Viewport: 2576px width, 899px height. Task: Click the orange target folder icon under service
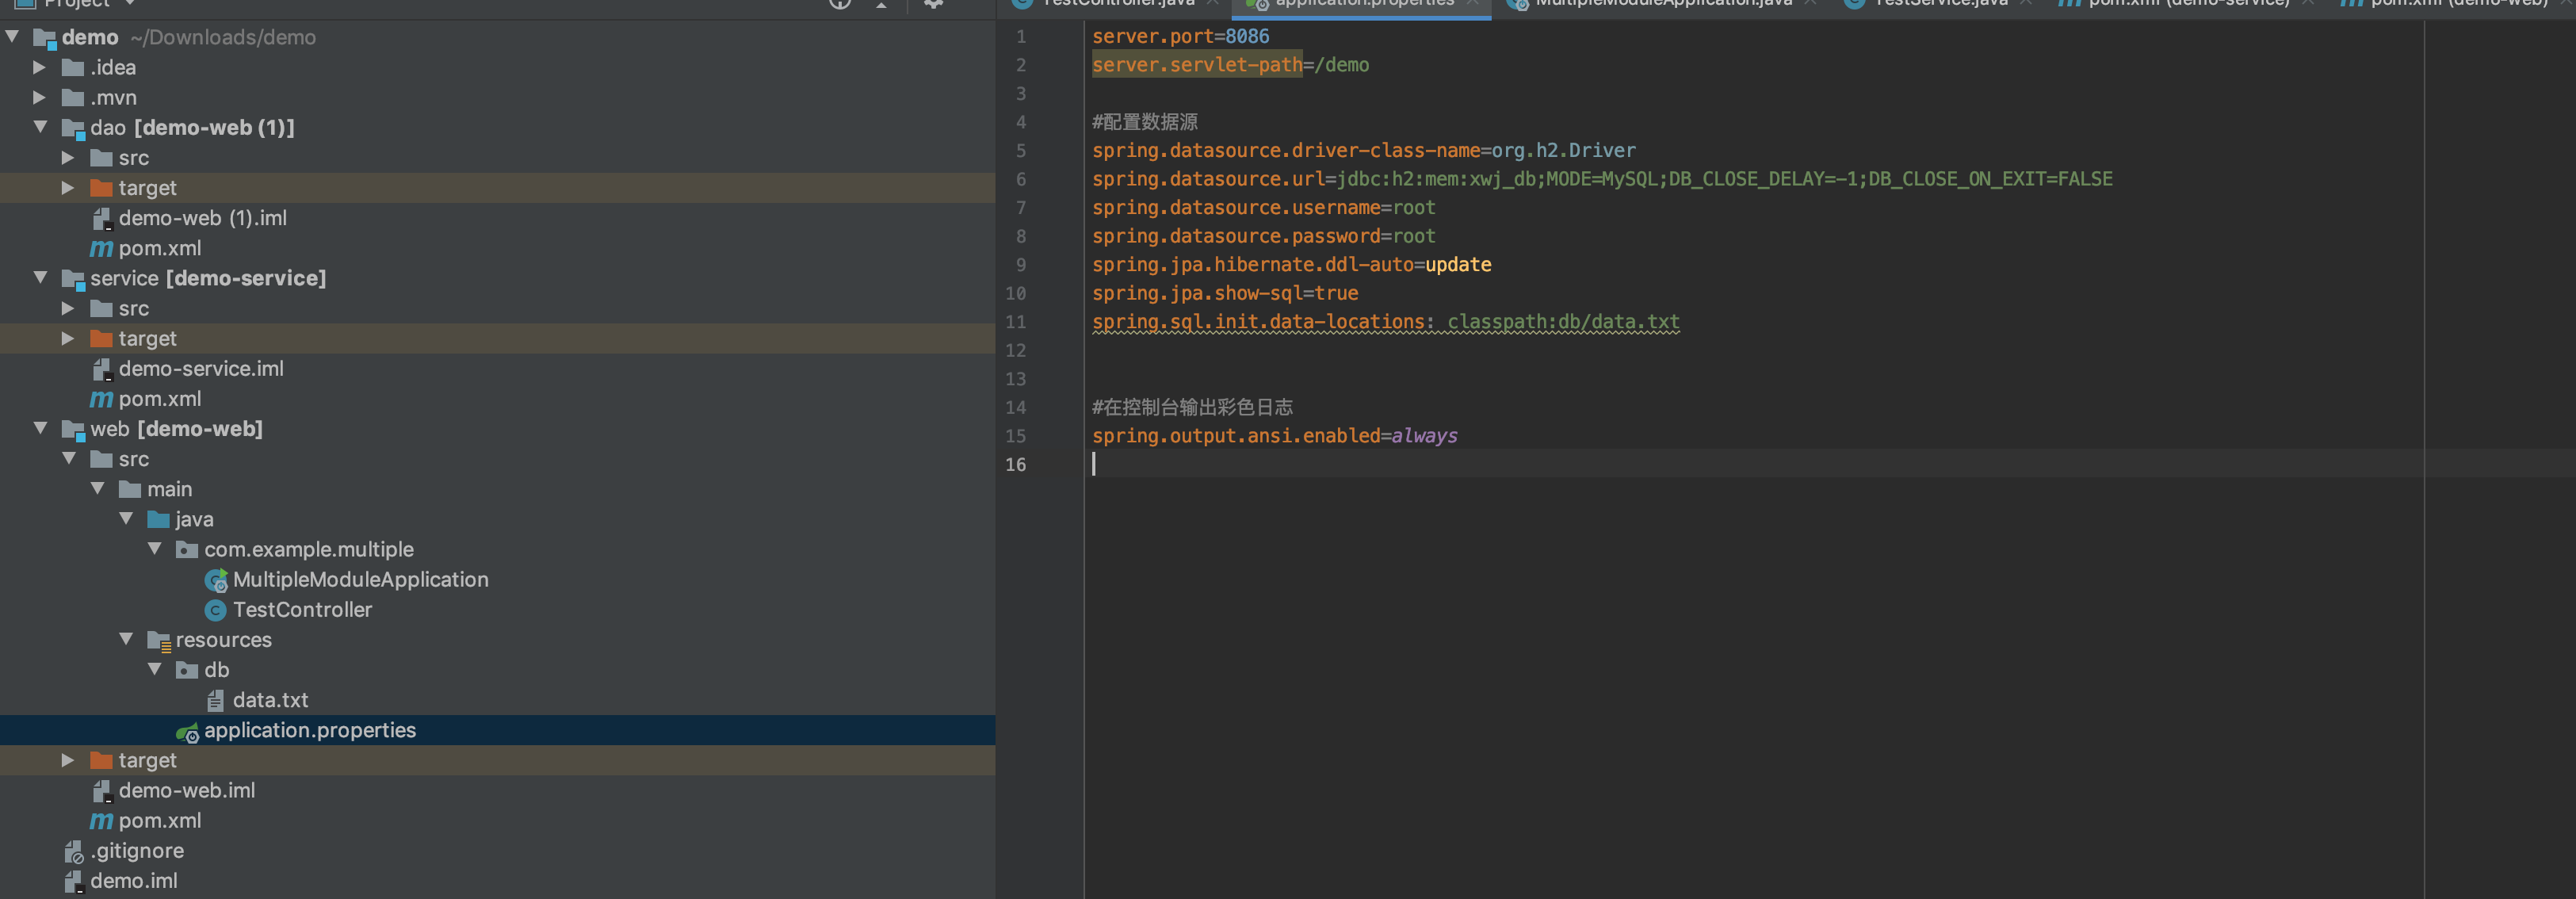pyautogui.click(x=101, y=339)
